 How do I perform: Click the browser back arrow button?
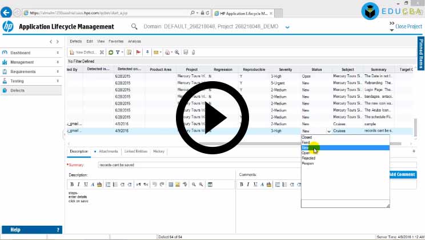(x=7, y=12)
